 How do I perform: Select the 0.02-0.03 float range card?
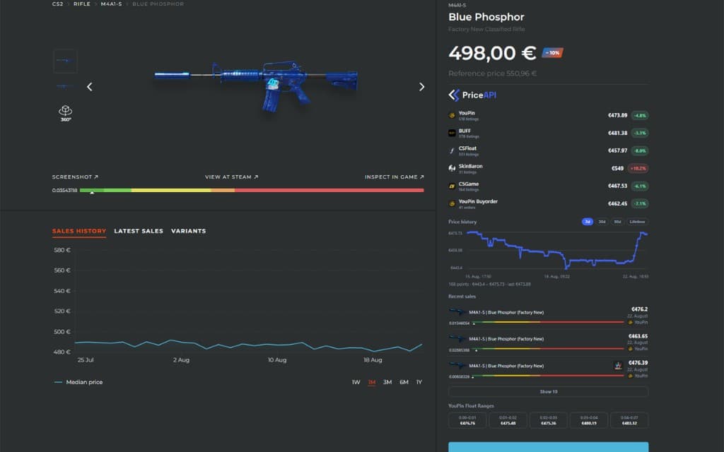coord(548,420)
